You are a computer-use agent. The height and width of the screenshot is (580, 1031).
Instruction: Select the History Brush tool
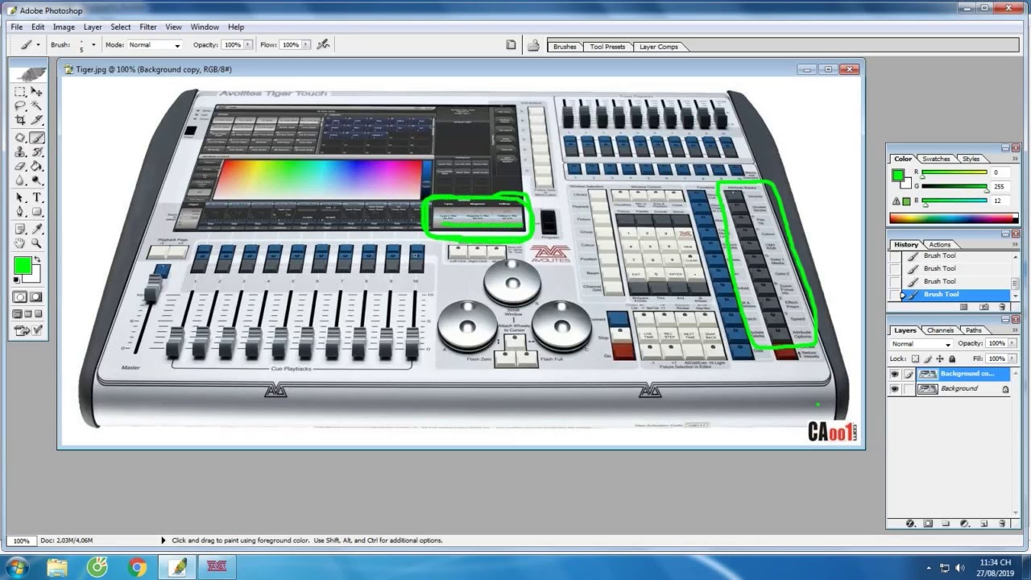36,151
